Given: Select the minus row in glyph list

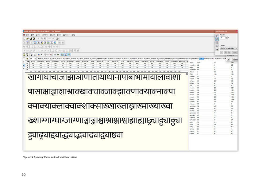Looking at the screenshot, I should click(x=213, y=67).
